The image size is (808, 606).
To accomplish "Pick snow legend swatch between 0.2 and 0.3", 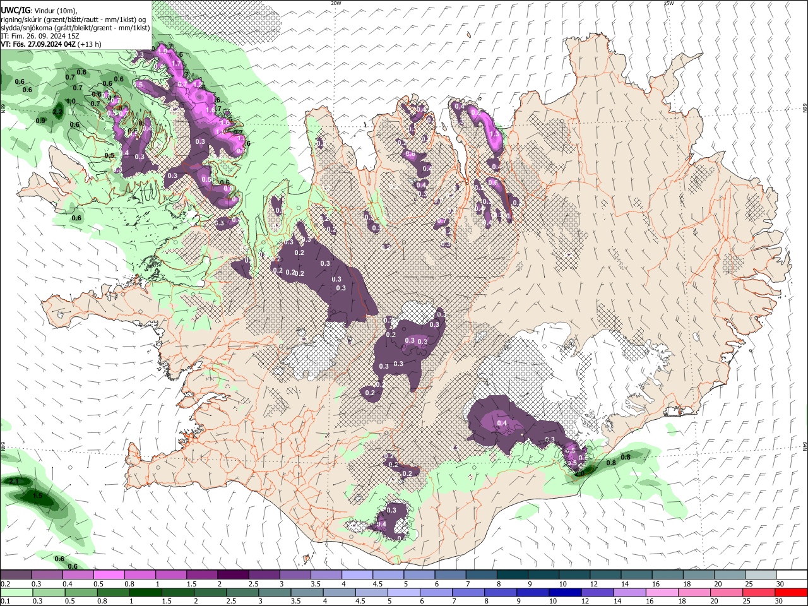I will 16,575.
